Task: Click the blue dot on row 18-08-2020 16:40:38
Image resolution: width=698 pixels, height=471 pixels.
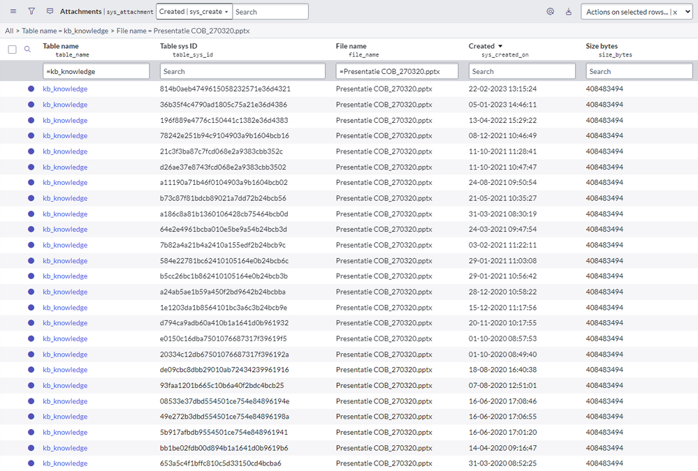Action: click(x=31, y=370)
